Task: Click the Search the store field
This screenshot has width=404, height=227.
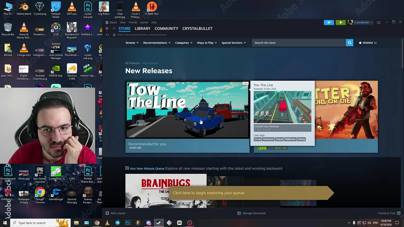Action: pos(299,43)
